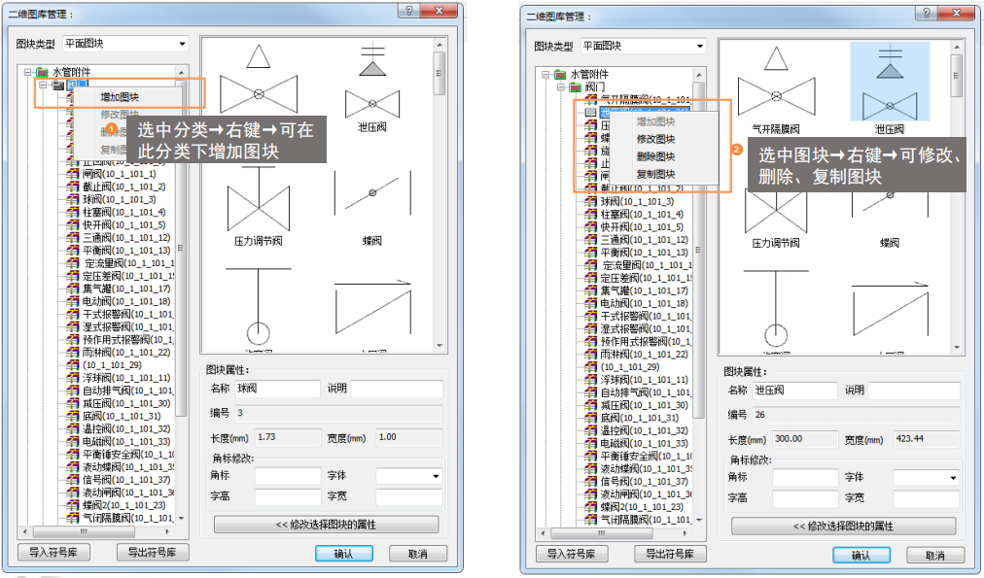Open 图块类型 dropdown in left window
984x578 pixels.
pyautogui.click(x=182, y=44)
